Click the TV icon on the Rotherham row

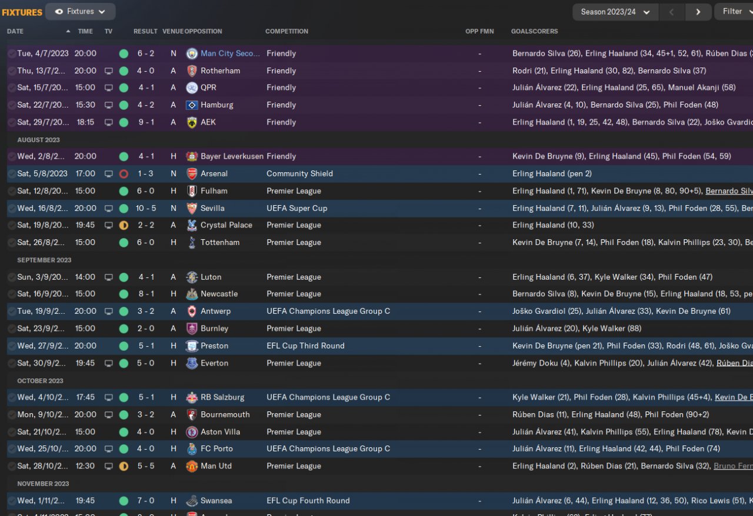(108, 71)
